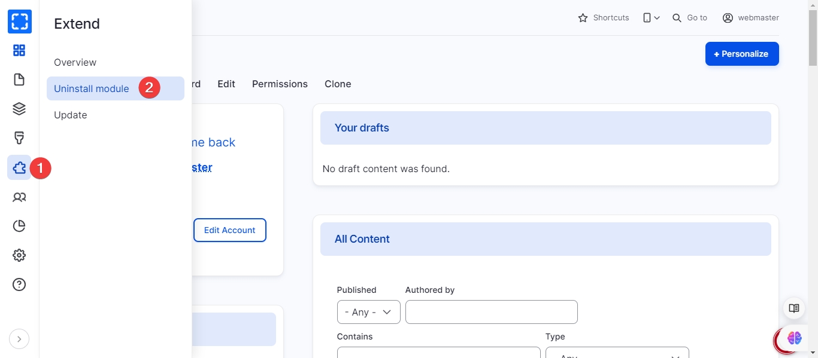Open the Appearance paintbrush icon
Viewport: 818px width, 358px height.
point(19,138)
